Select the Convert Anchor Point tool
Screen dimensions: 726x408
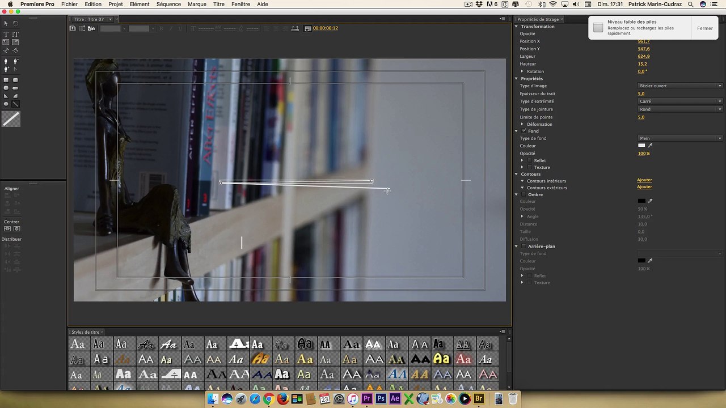click(x=15, y=69)
